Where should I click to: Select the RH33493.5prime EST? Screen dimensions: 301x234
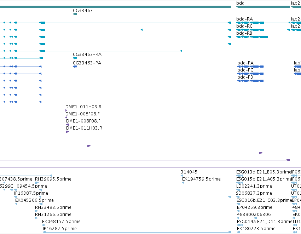(x=36, y=211)
